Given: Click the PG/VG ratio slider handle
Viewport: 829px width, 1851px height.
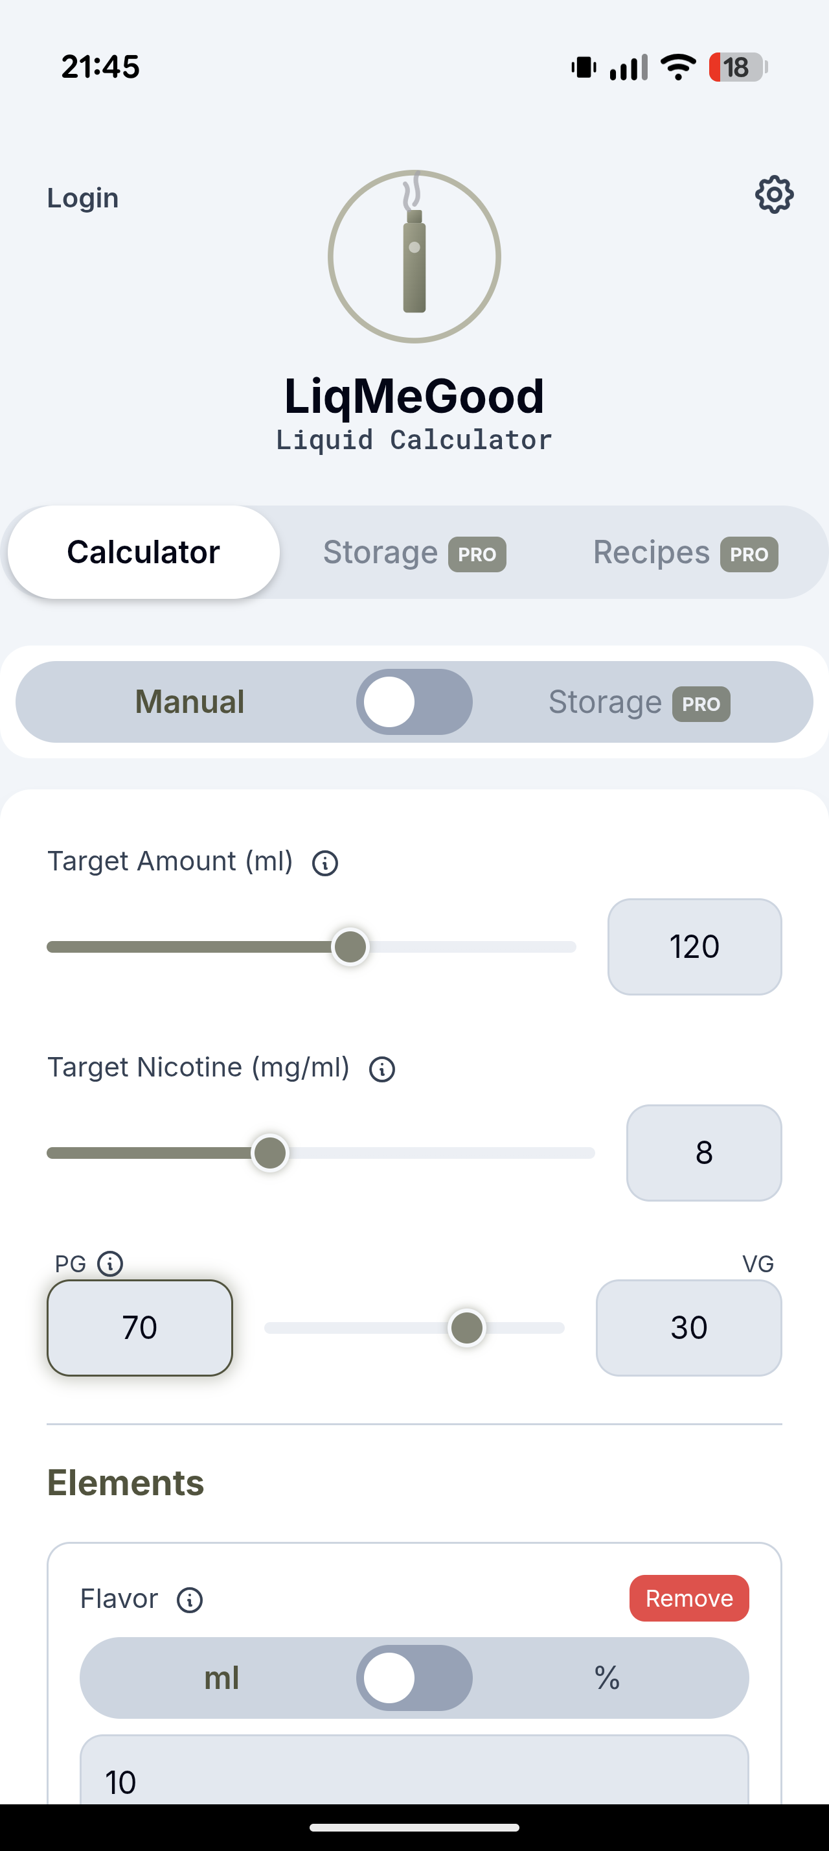Looking at the screenshot, I should click(466, 1327).
